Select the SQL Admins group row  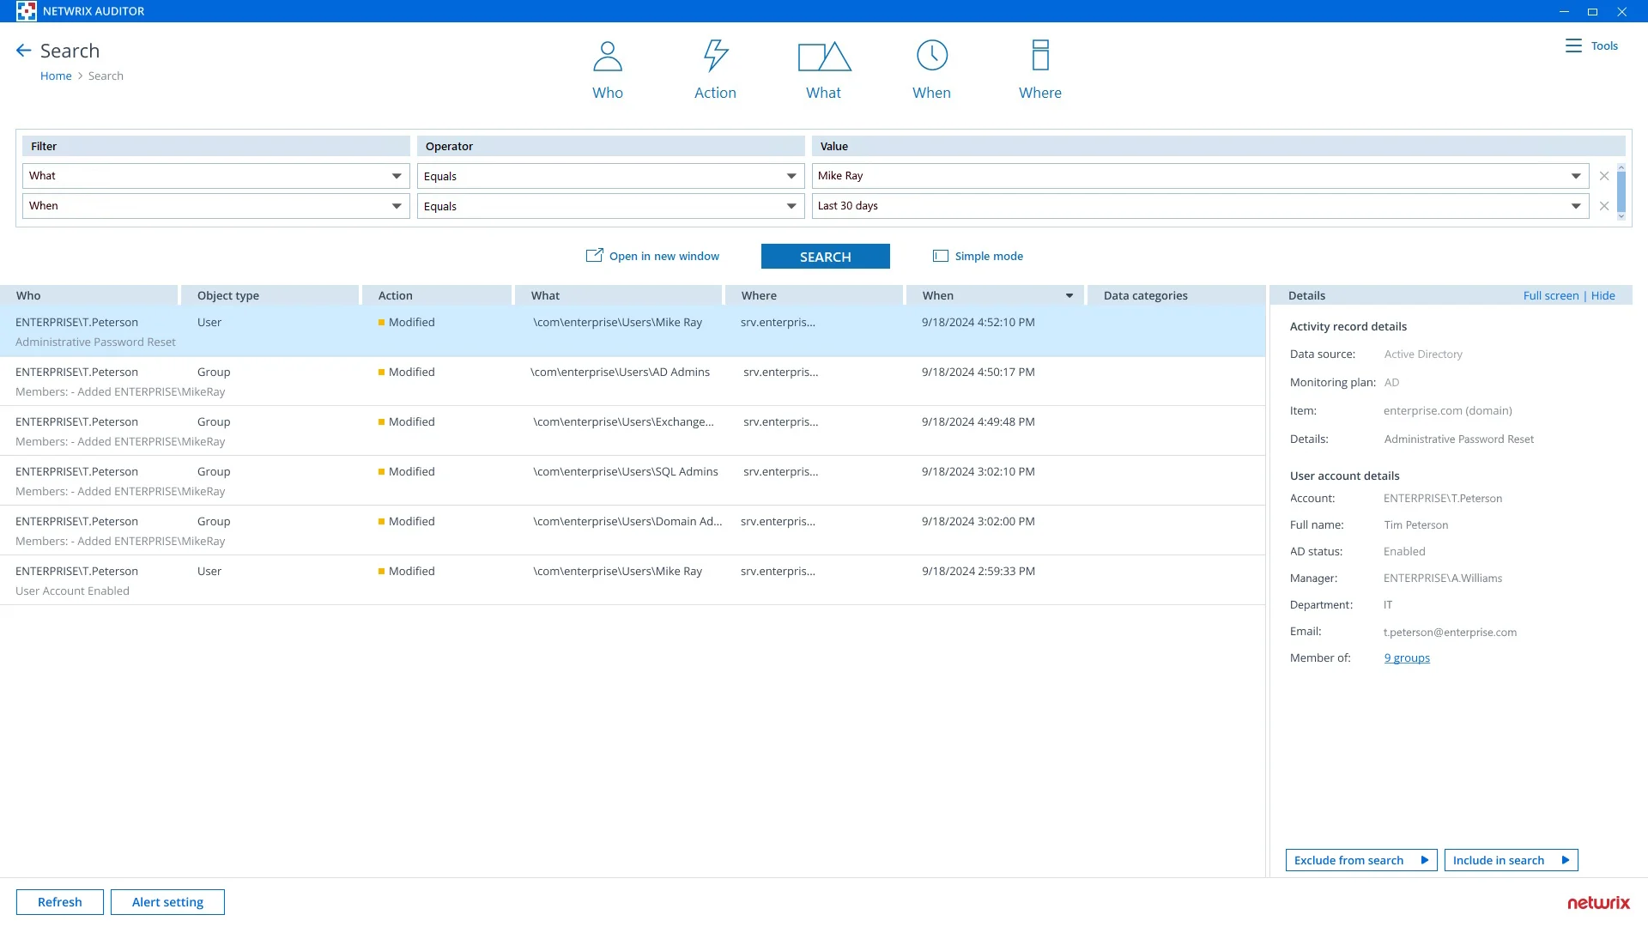(633, 482)
